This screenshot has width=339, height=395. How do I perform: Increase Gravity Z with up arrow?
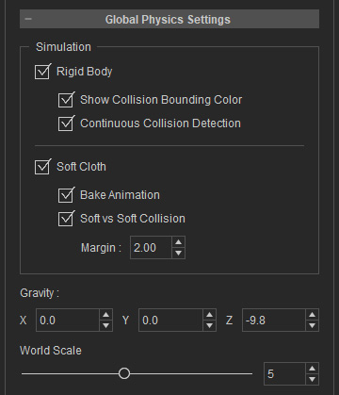[x=312, y=315]
